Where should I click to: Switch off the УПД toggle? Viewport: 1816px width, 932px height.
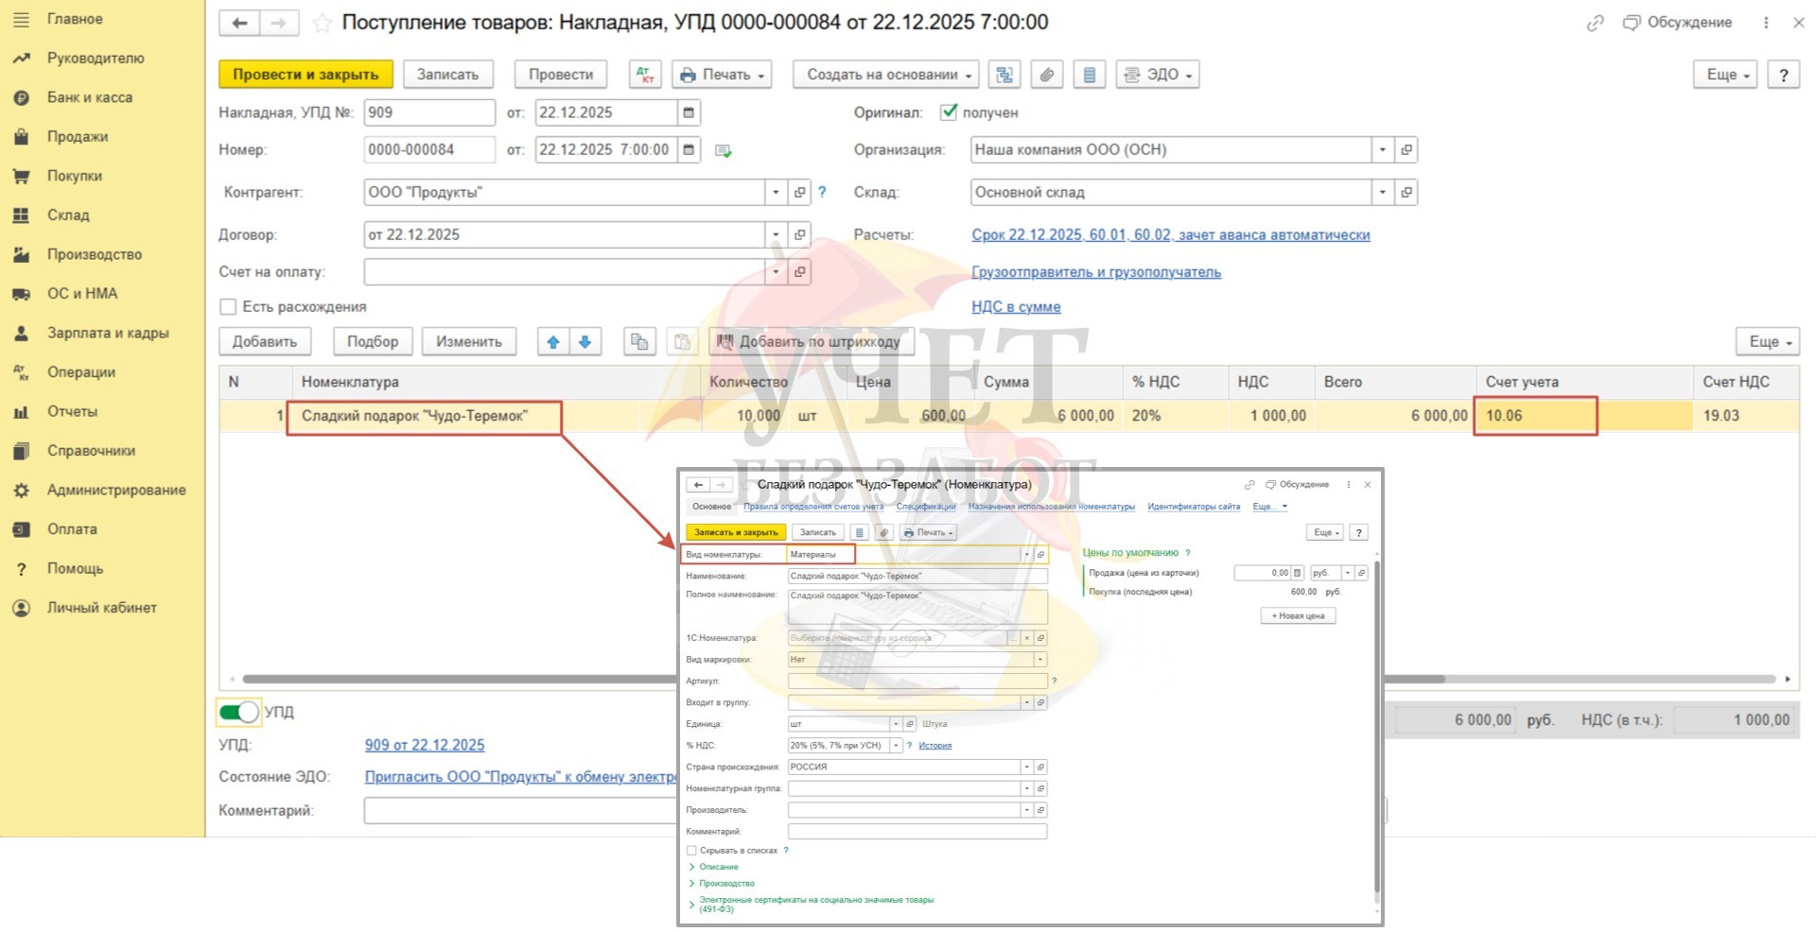pyautogui.click(x=238, y=712)
